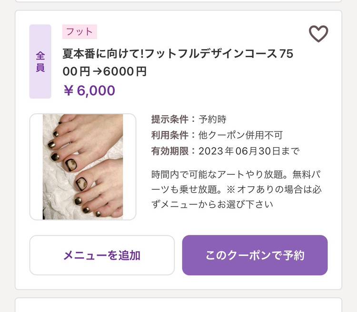357x312 pixels.
Task: Favorite this coupon with the heart icon
Action: [x=318, y=34]
